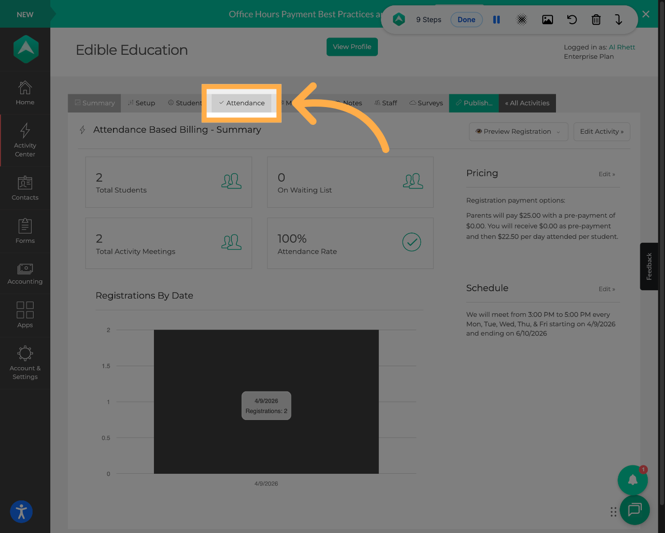The image size is (665, 533).
Task: Click the undo arrow in recorder toolbar
Action: coord(572,20)
